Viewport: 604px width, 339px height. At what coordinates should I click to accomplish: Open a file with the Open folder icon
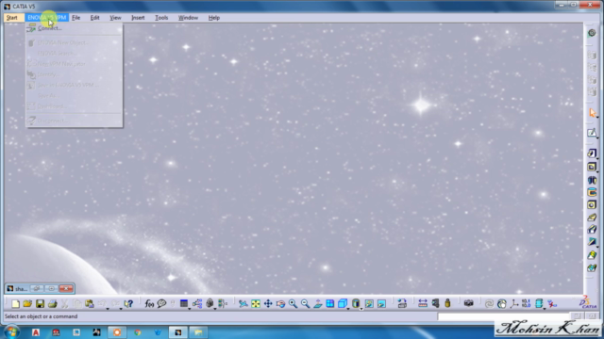(27, 303)
